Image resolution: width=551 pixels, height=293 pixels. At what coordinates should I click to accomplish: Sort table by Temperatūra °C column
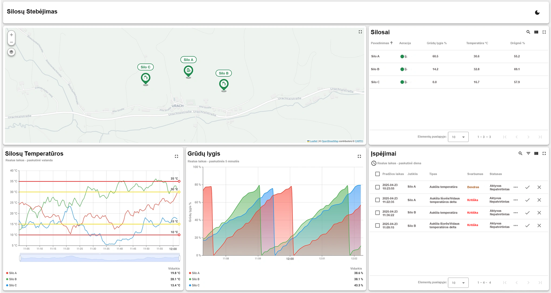point(477,43)
